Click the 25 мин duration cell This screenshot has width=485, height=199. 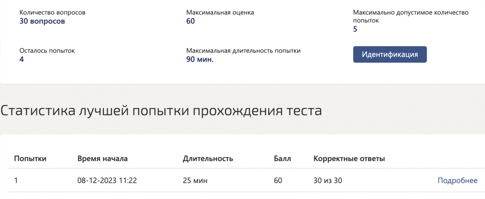[195, 181]
